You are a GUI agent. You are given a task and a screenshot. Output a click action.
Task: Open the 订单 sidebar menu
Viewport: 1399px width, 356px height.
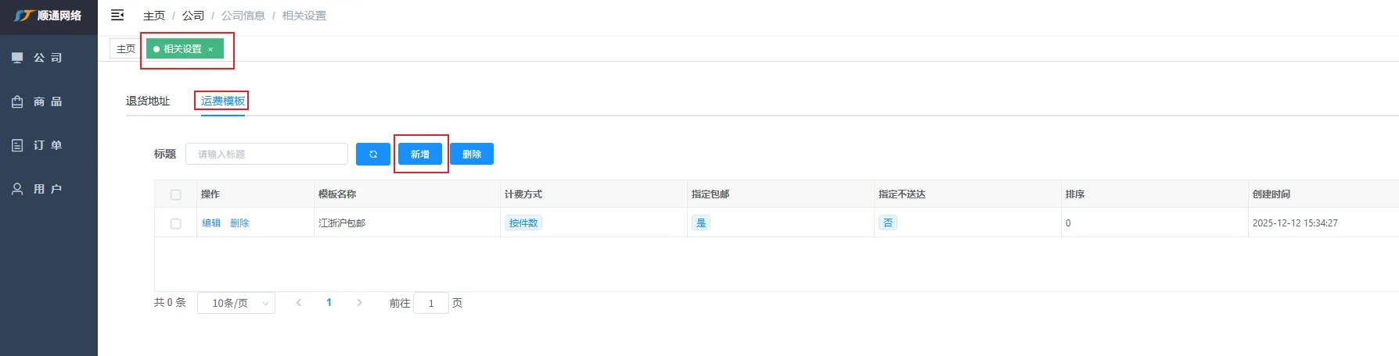pyautogui.click(x=47, y=145)
